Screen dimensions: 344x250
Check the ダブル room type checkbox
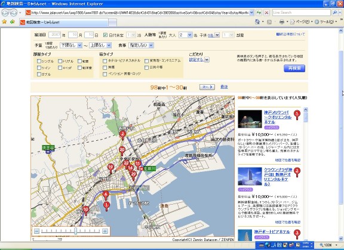coord(39,74)
